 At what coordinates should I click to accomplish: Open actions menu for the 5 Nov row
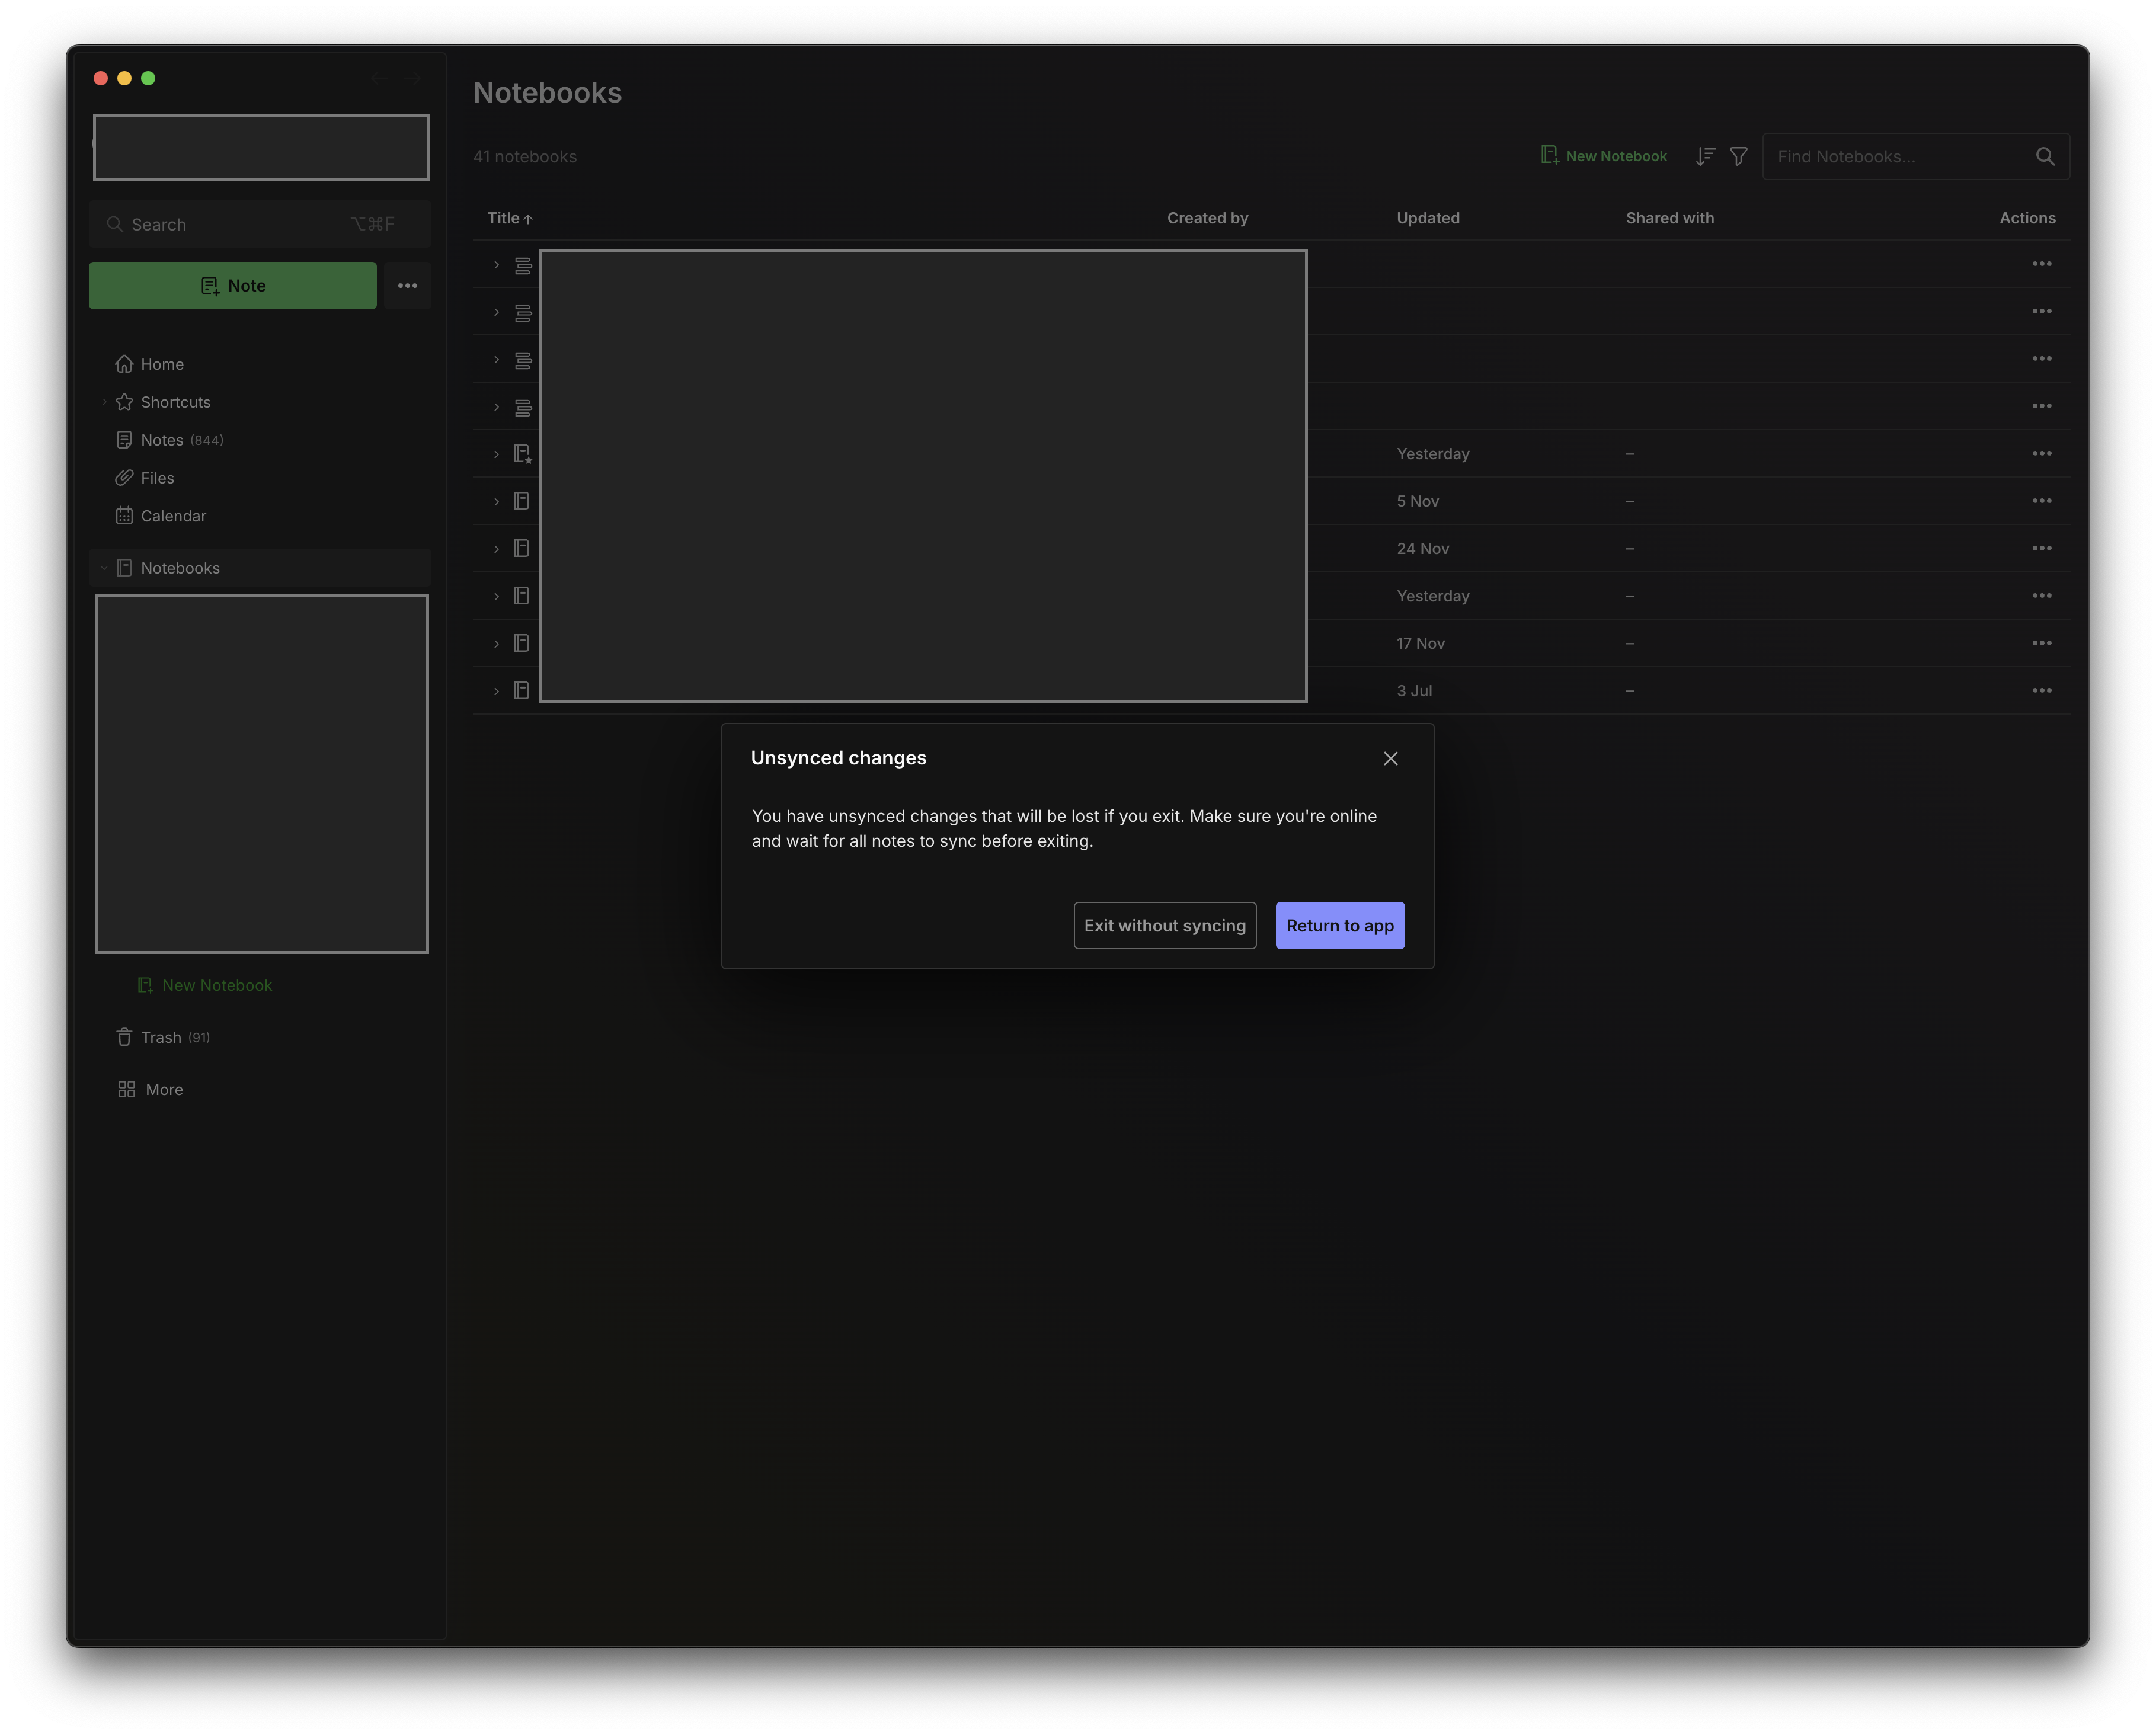2041,501
